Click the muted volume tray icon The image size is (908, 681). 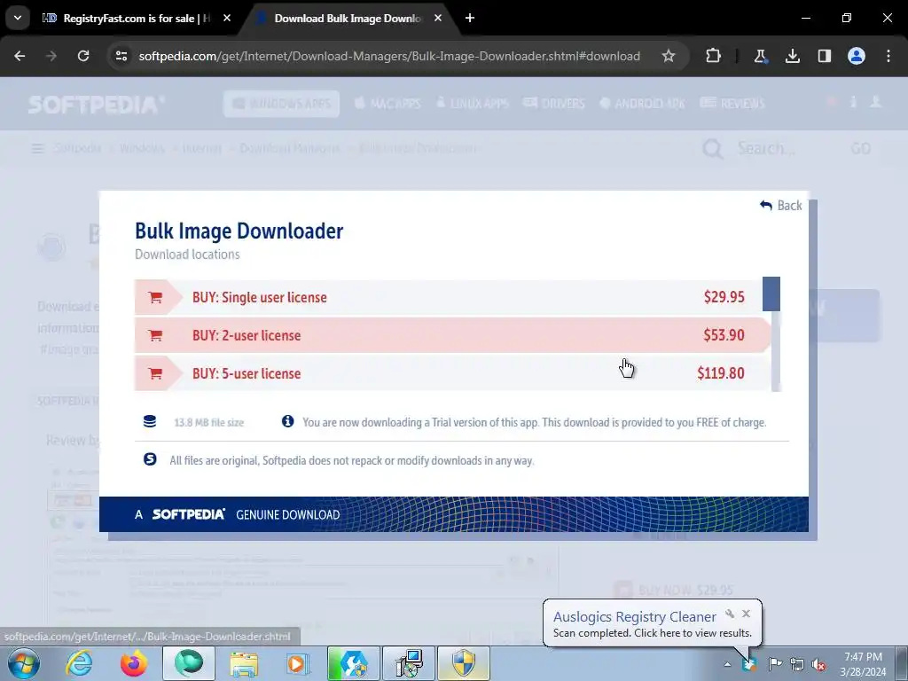818,664
